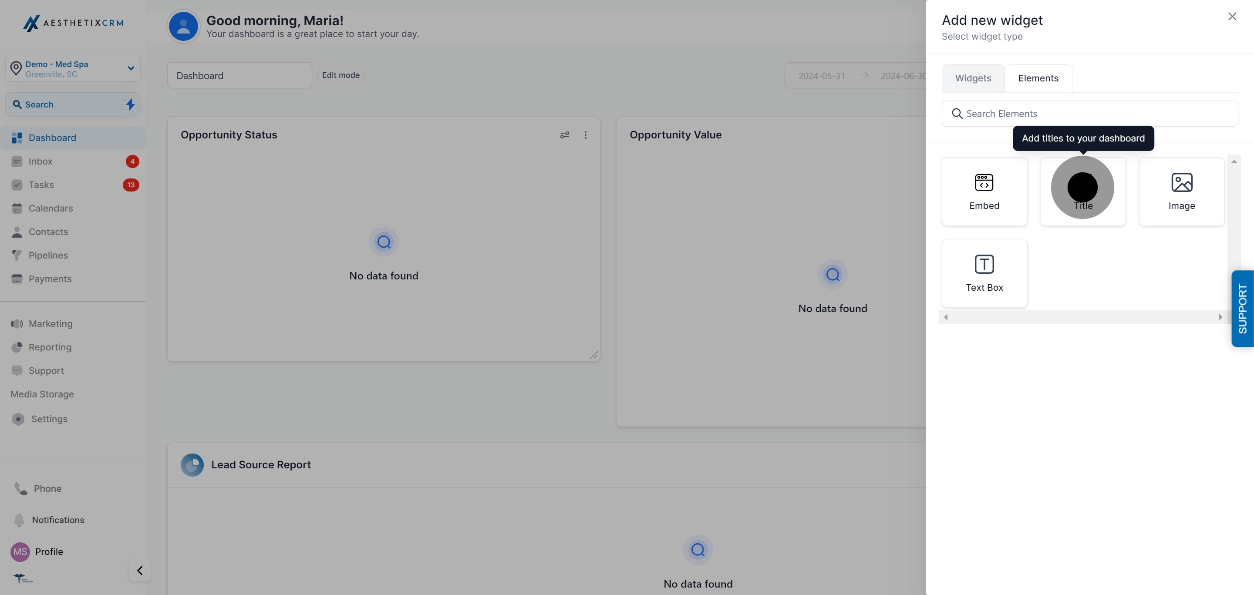
Task: Click the sidebar Search field
Action: [x=73, y=104]
